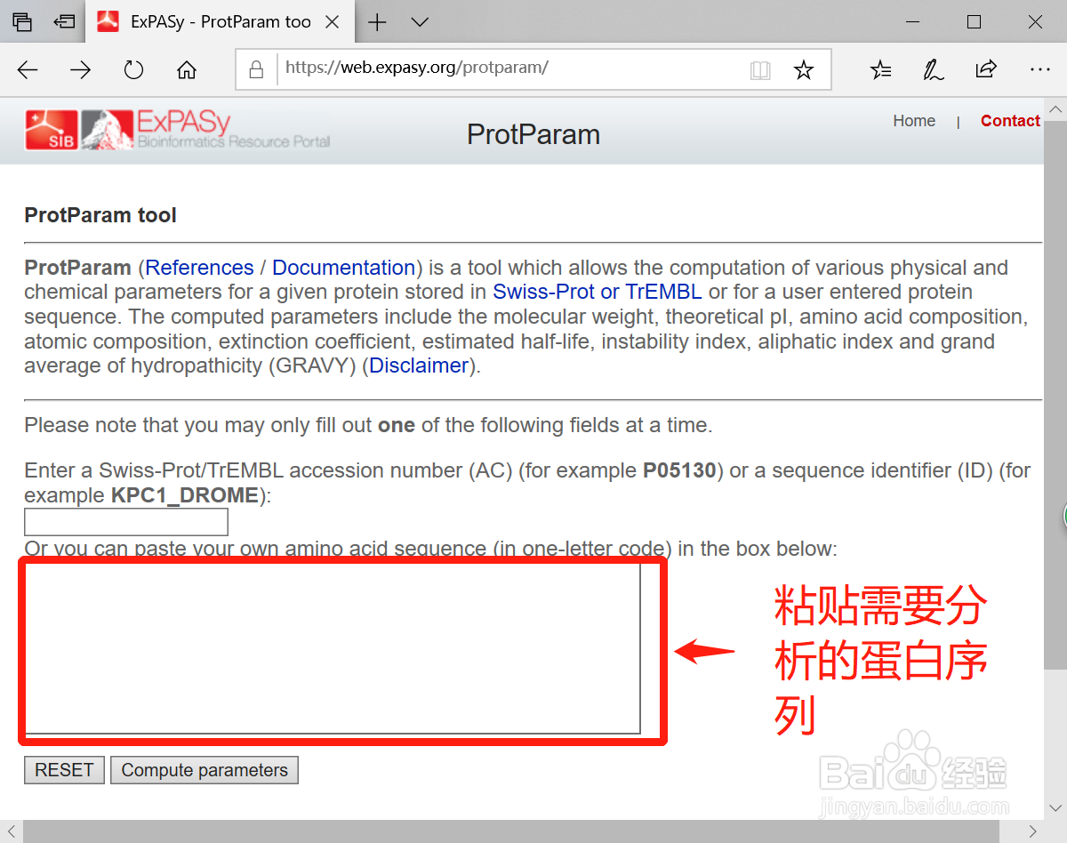Open the References link

tap(199, 268)
